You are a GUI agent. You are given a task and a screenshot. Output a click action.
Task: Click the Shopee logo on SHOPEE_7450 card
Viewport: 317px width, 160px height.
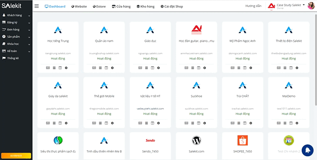(243, 140)
